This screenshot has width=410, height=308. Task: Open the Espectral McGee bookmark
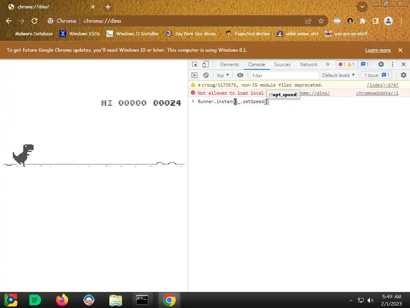pos(247,34)
